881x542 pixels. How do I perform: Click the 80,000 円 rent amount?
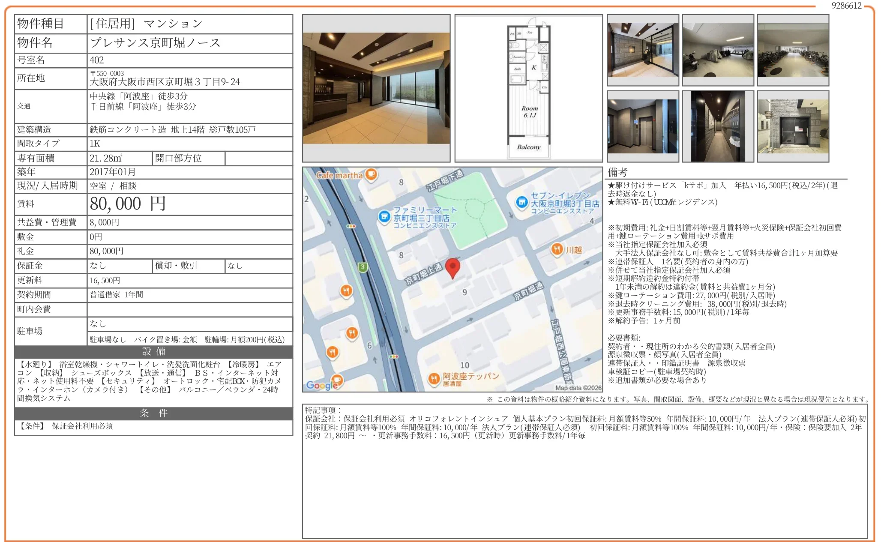(128, 204)
